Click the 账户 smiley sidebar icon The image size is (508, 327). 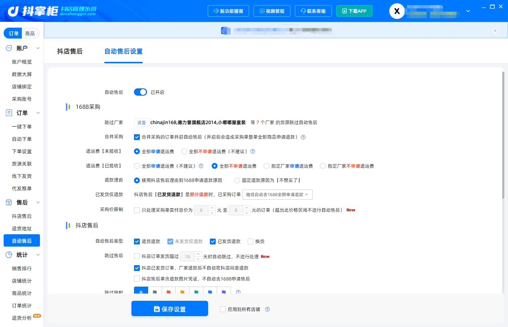click(x=9, y=48)
